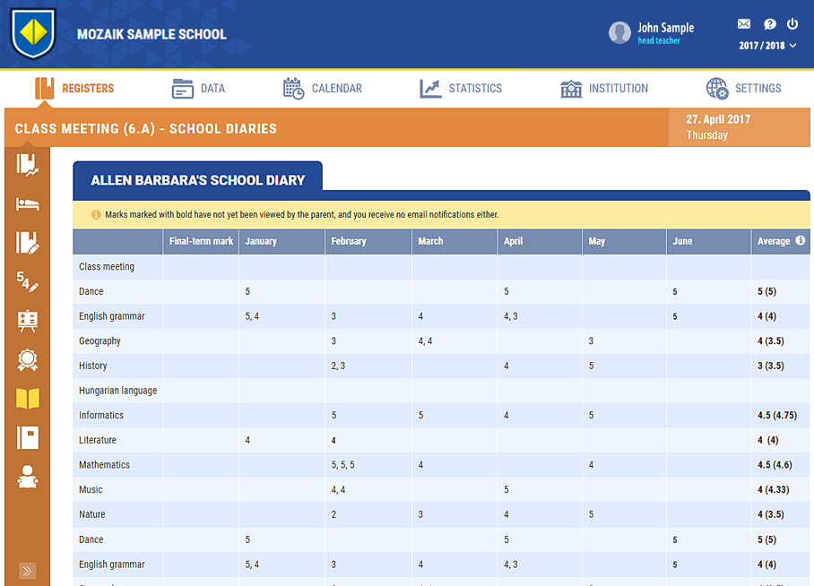Select Allen Barbara's School Diary tab

click(197, 180)
